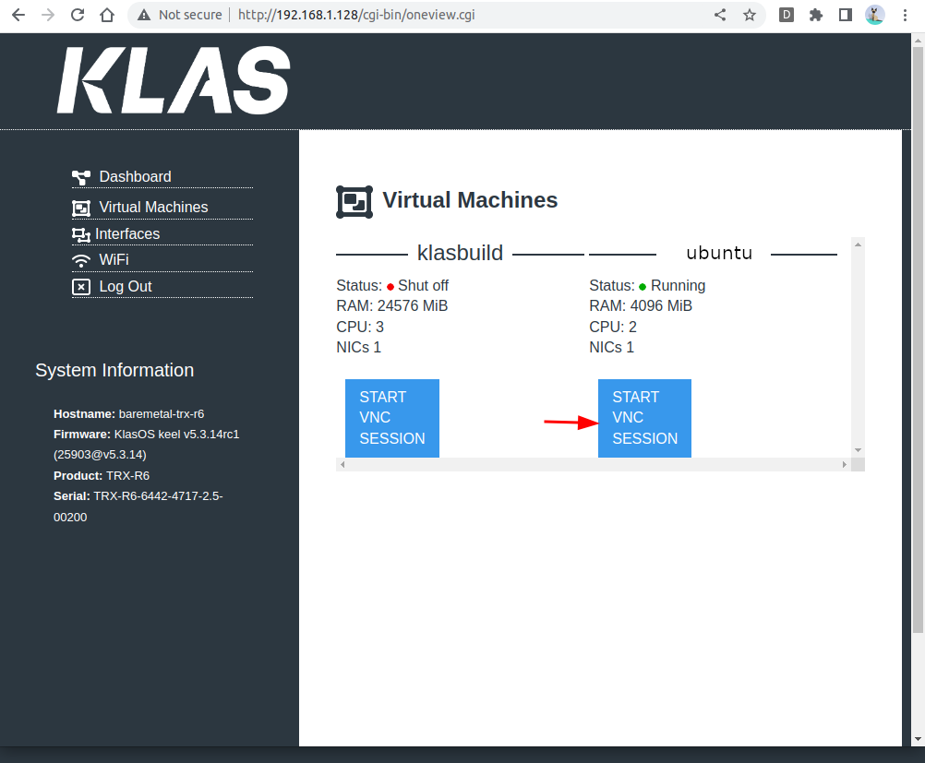Screen dimensions: 925x763
Task: Click the browser forward arrow
Action: pos(48,15)
